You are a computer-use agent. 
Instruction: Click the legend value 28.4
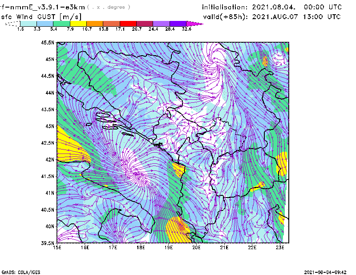(x=170, y=29)
